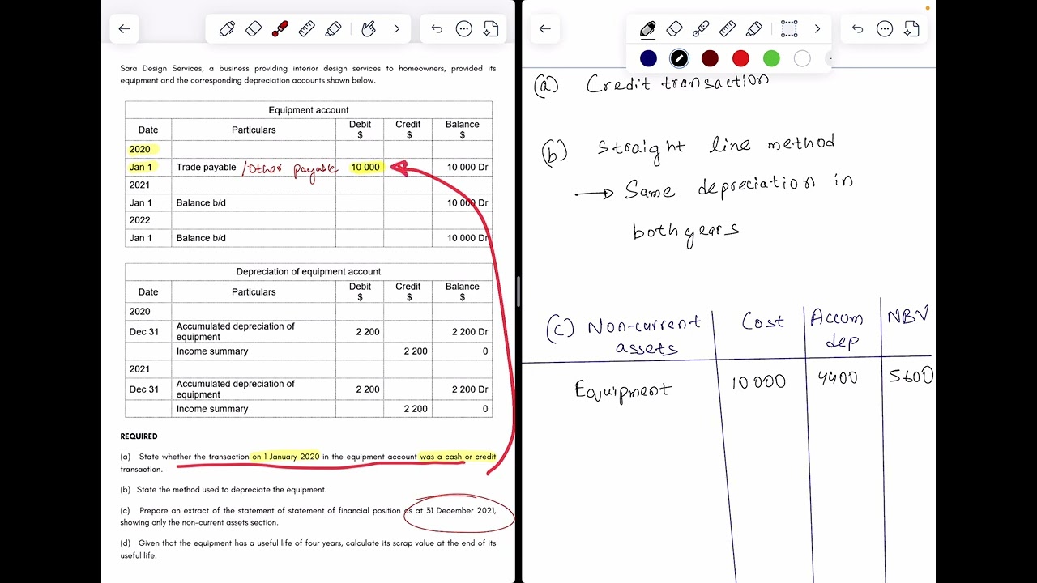Click question (d) about scrap value
This screenshot has width=1037, height=583.
pyautogui.click(x=308, y=549)
